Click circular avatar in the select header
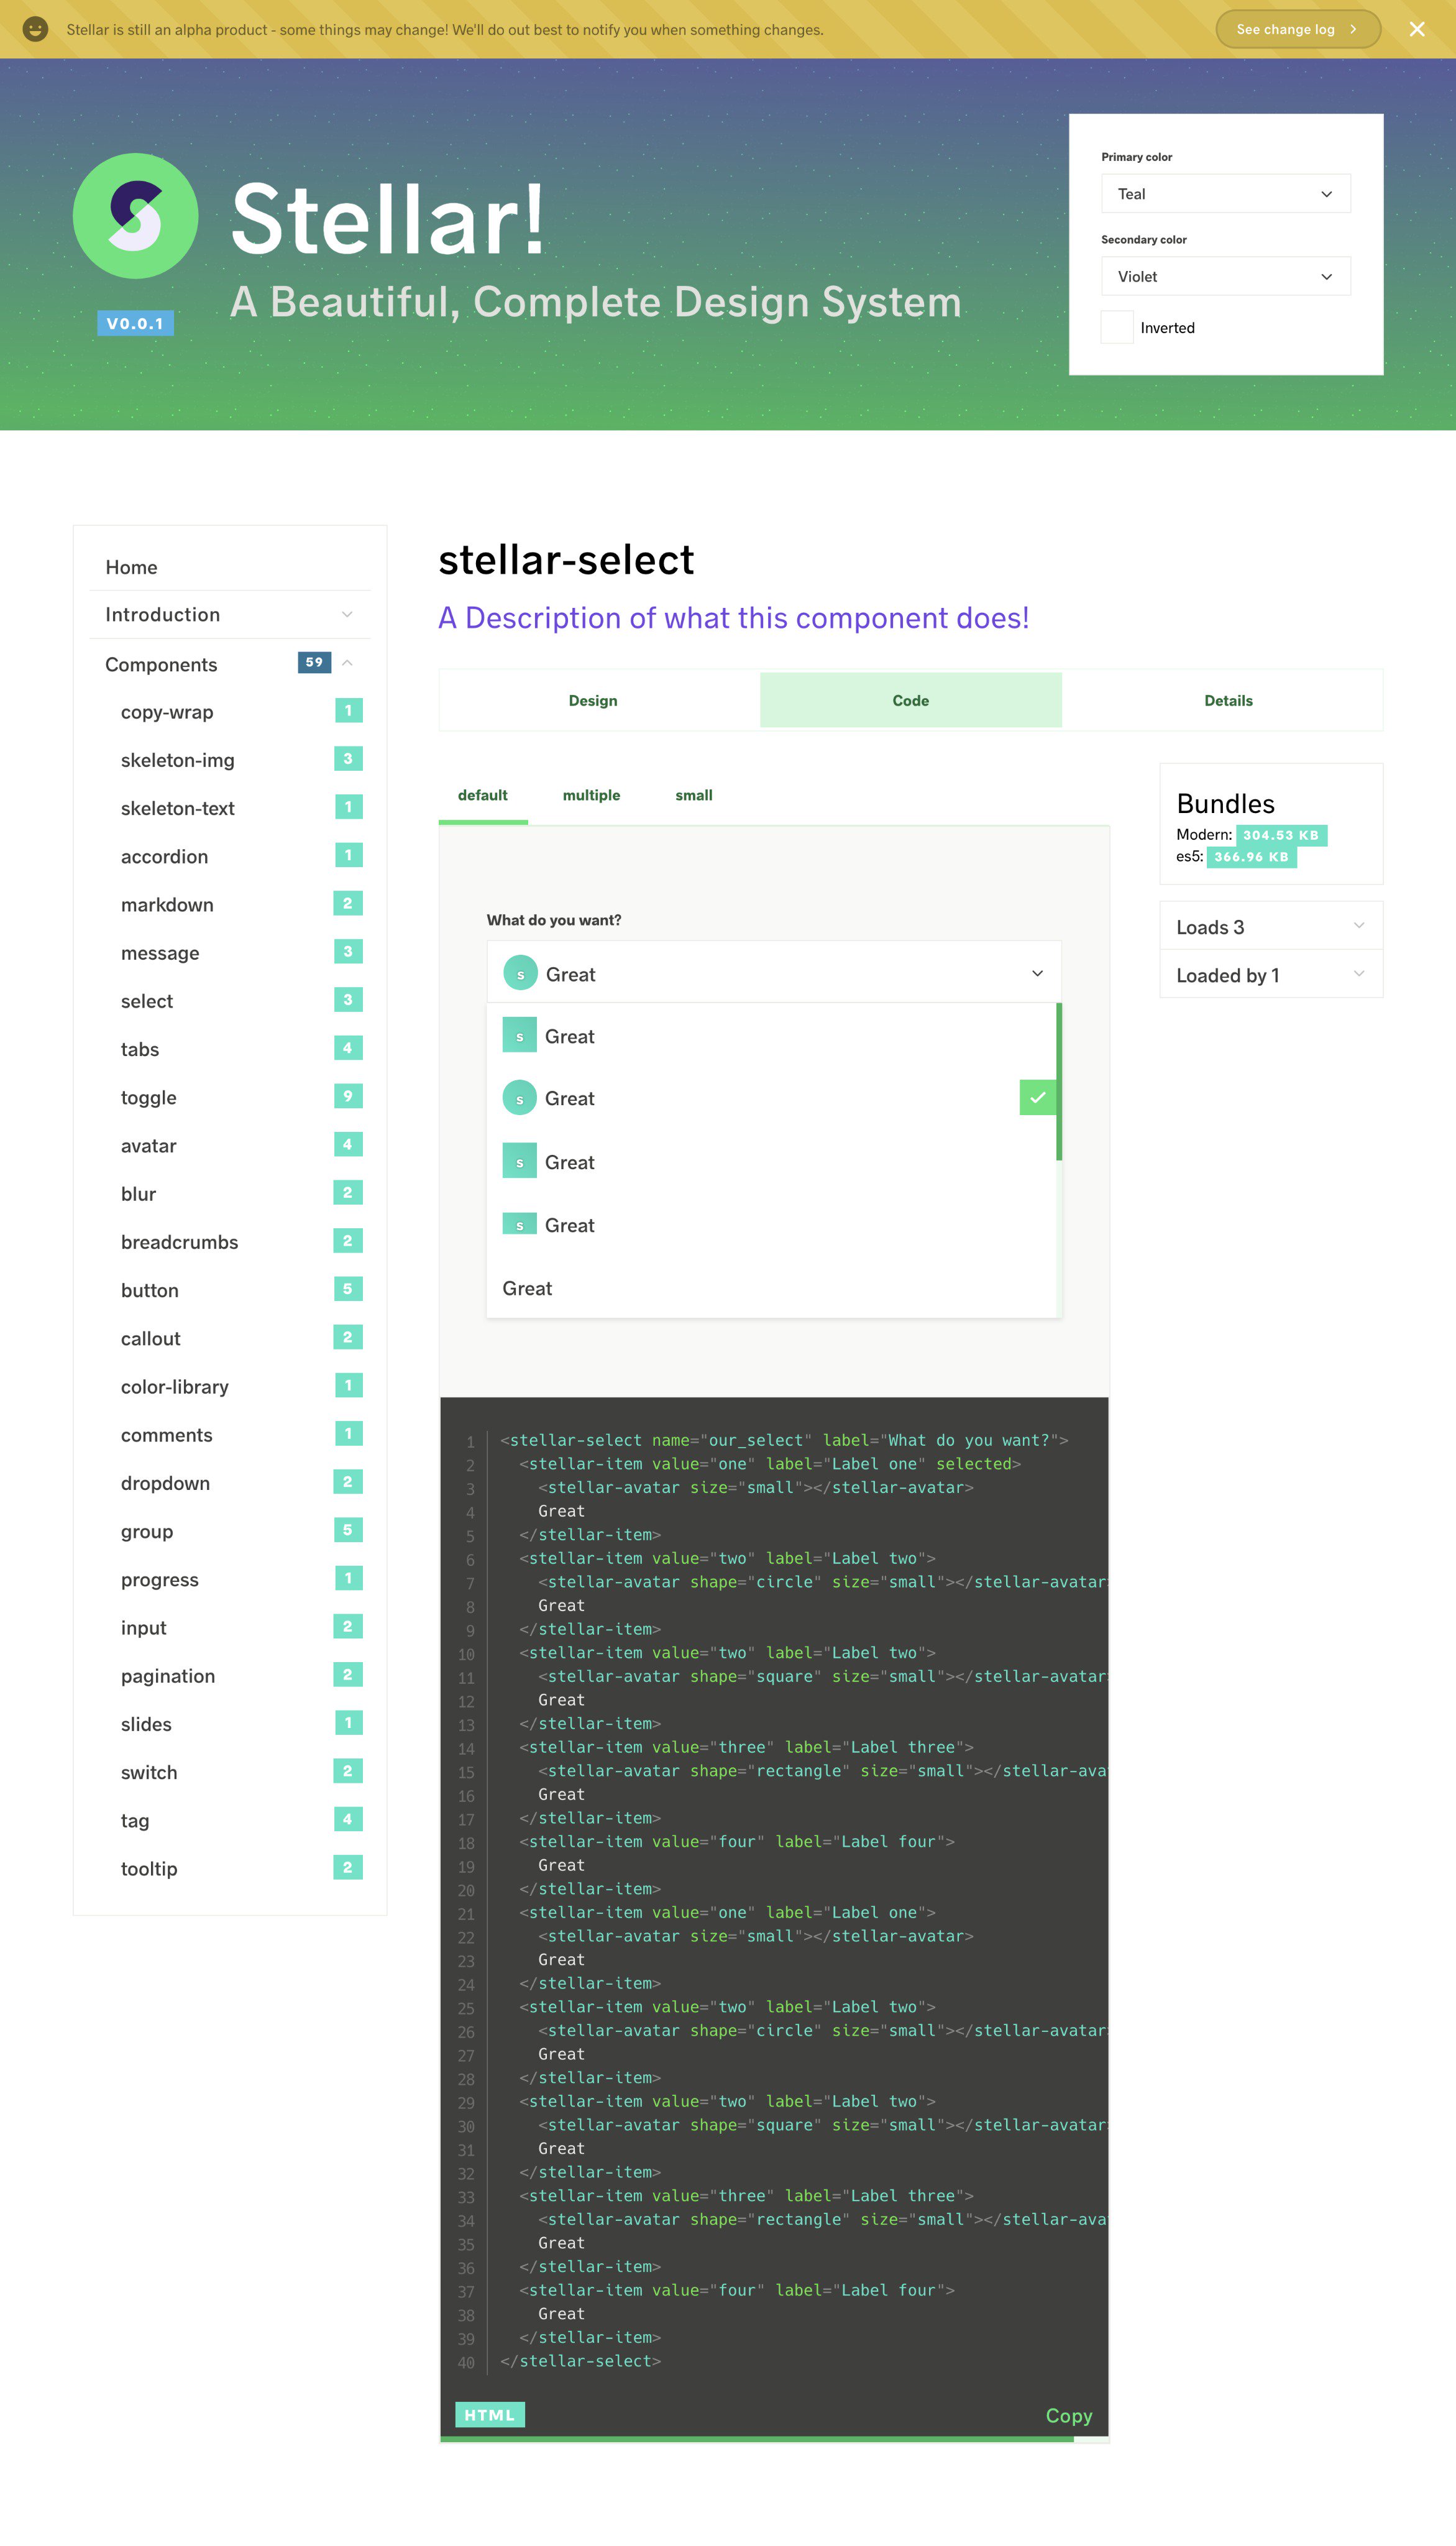The image size is (1456, 2546). click(520, 973)
